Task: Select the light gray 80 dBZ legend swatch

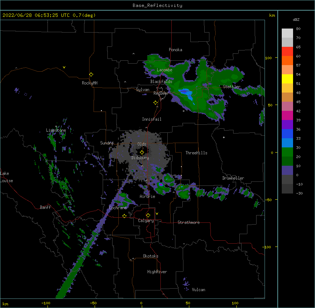Action: coord(287,33)
